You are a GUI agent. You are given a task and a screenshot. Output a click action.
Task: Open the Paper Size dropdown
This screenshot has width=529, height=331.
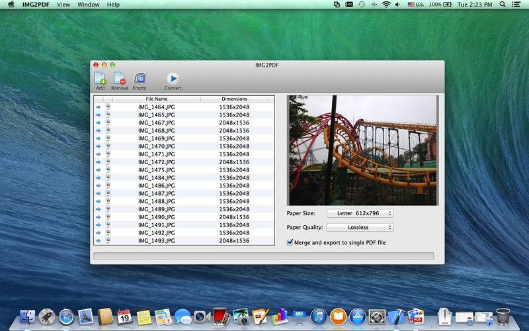tap(360, 213)
